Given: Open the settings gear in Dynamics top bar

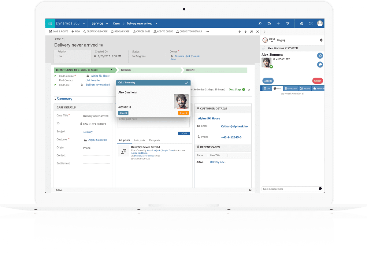Looking at the screenshot, I should pyautogui.click(x=302, y=24).
